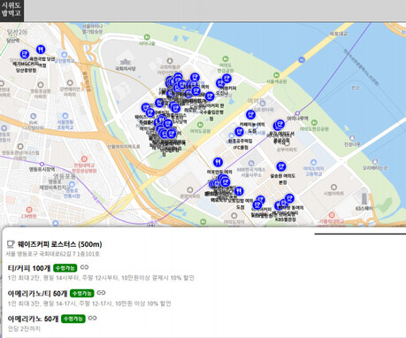The width and height of the screenshot is (406, 338).
Task: Click the black handle bar atop the info panel
Action: click(x=360, y=234)
